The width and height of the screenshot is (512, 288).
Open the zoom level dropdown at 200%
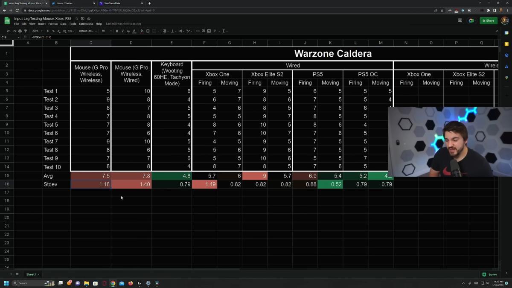point(37,31)
